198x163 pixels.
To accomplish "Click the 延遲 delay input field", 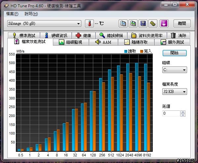I will pos(171,113).
